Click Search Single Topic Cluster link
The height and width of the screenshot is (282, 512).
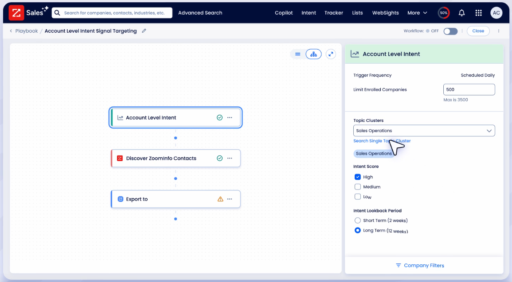[x=382, y=141]
